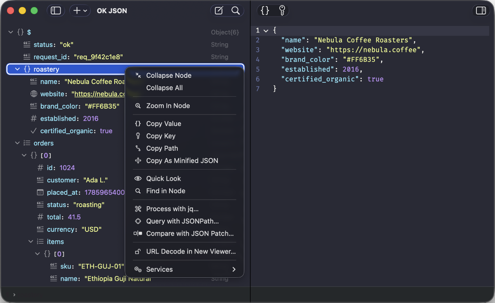
Task: Select the certified_organic true row
Action: tap(66, 131)
